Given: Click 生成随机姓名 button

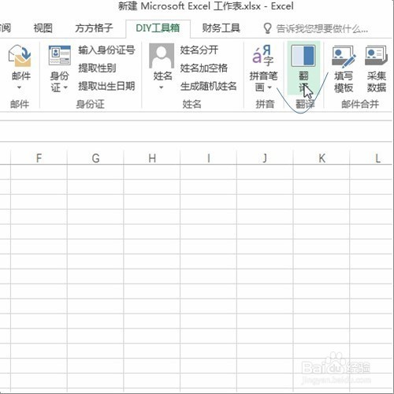Looking at the screenshot, I should coord(209,86).
